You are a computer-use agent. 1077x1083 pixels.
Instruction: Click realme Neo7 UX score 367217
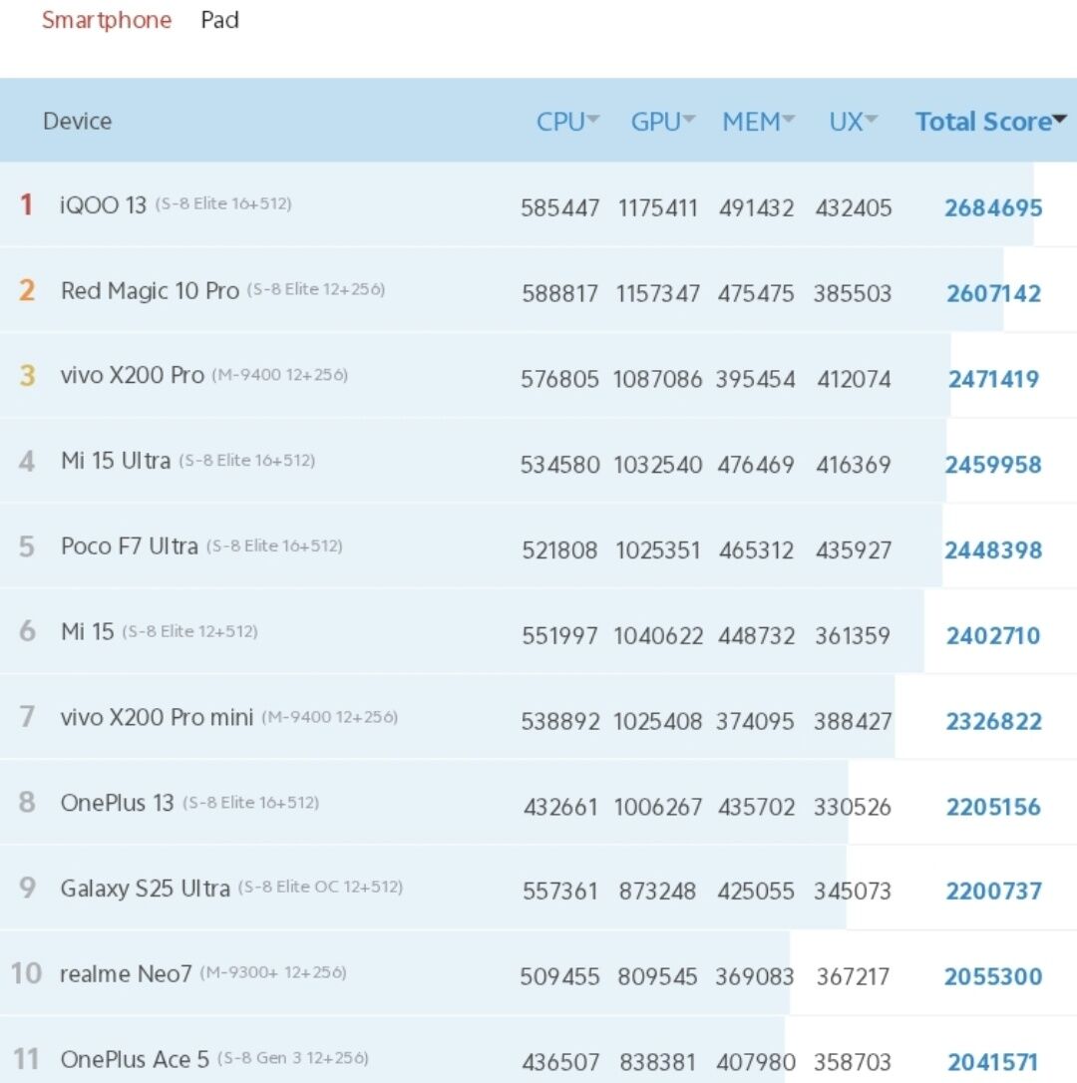tap(853, 976)
